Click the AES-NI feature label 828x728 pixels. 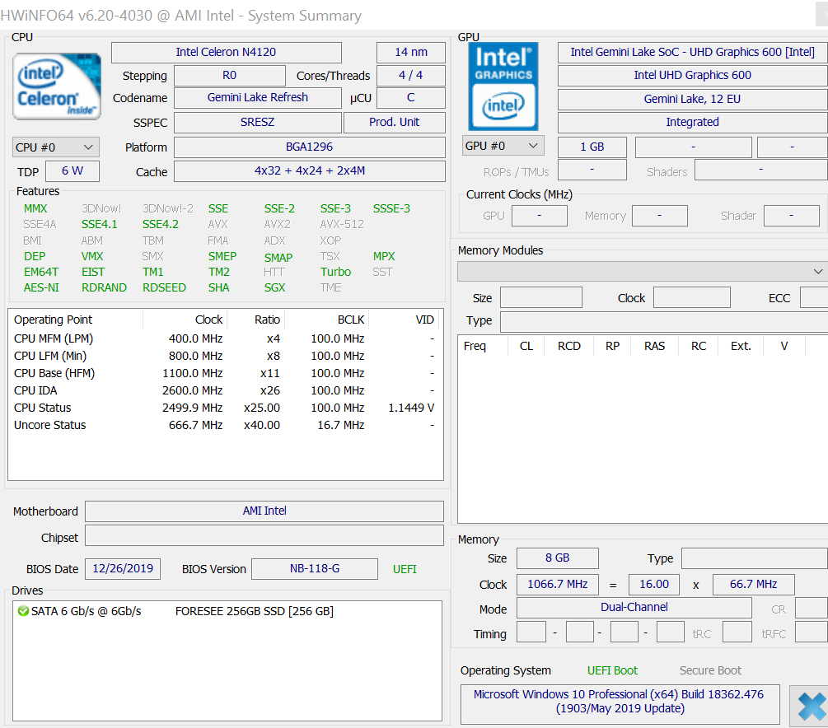[41, 287]
